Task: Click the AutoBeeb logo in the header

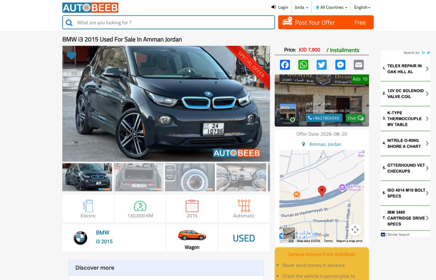Action: [x=90, y=8]
